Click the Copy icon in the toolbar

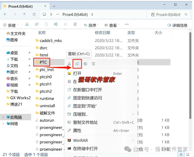point(37,24)
